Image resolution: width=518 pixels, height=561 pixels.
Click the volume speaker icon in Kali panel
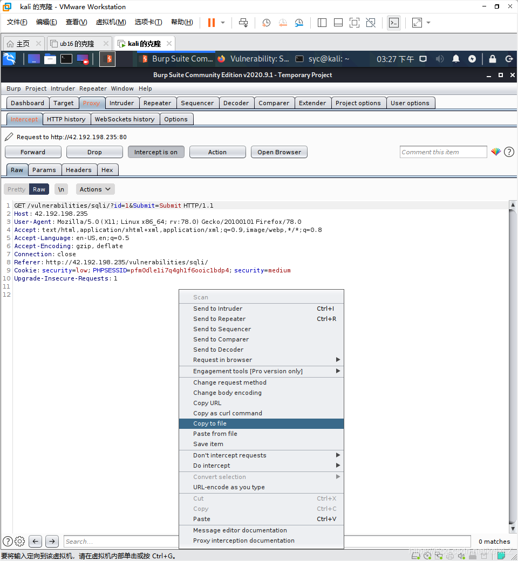tap(440, 59)
